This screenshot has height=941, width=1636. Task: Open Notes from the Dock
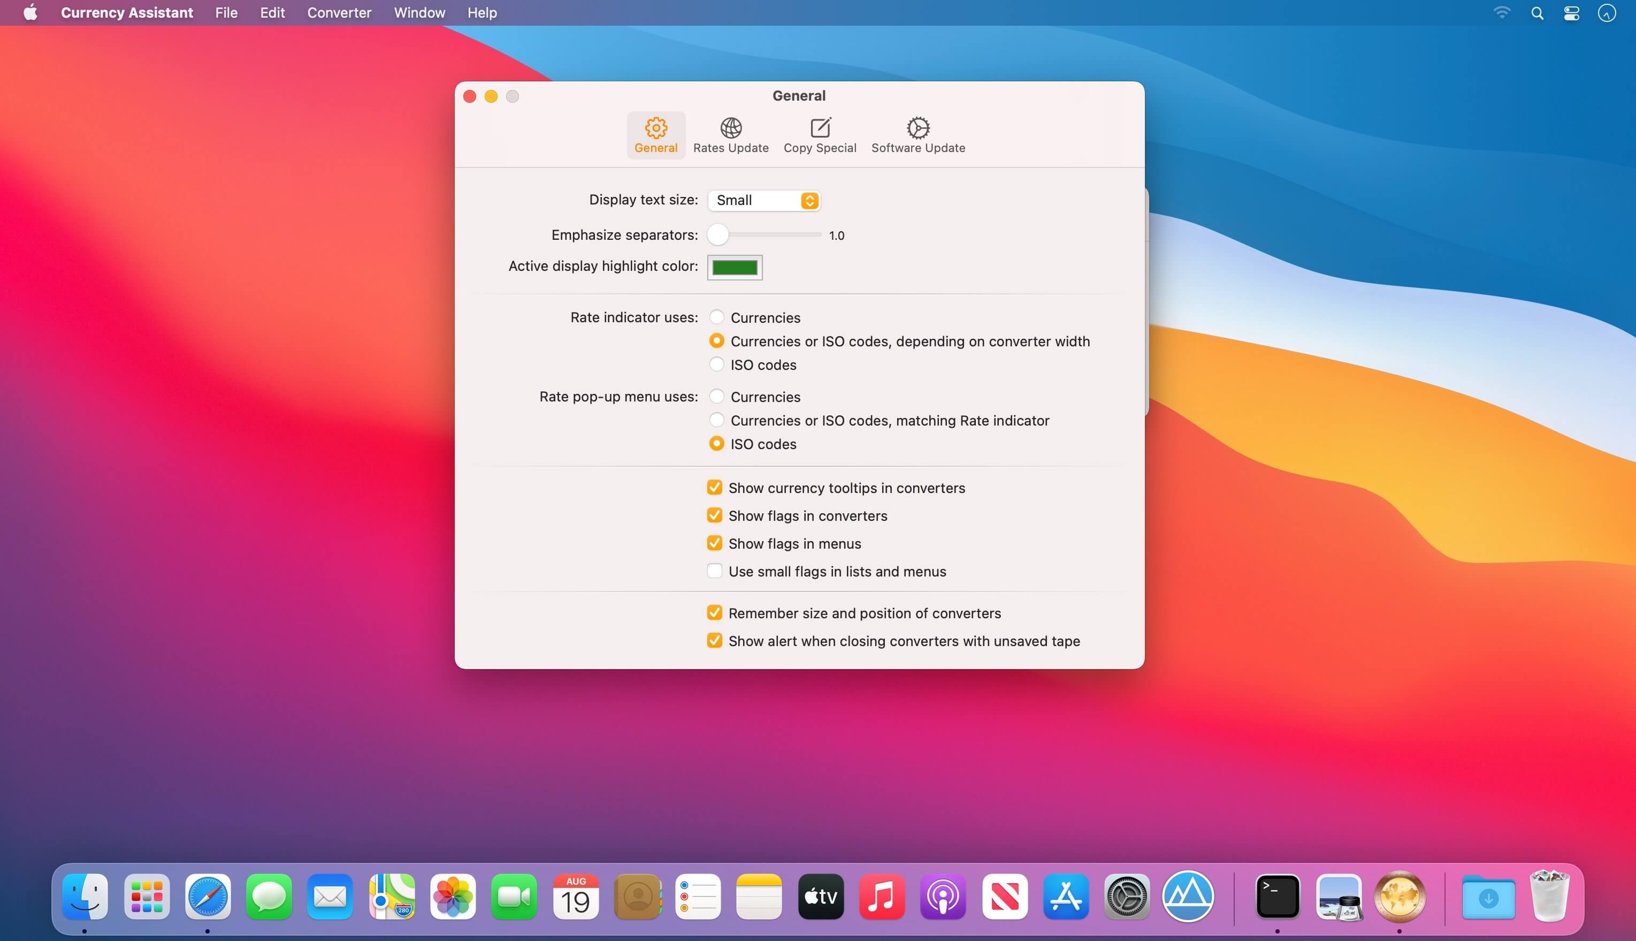[x=759, y=897]
